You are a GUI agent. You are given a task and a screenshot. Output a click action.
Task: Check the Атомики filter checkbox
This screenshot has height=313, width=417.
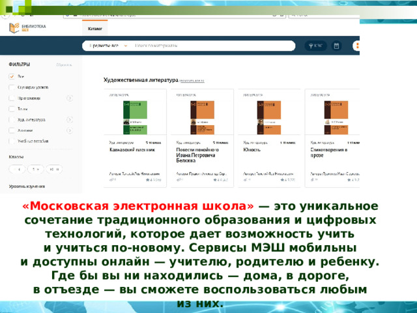coord(12,130)
